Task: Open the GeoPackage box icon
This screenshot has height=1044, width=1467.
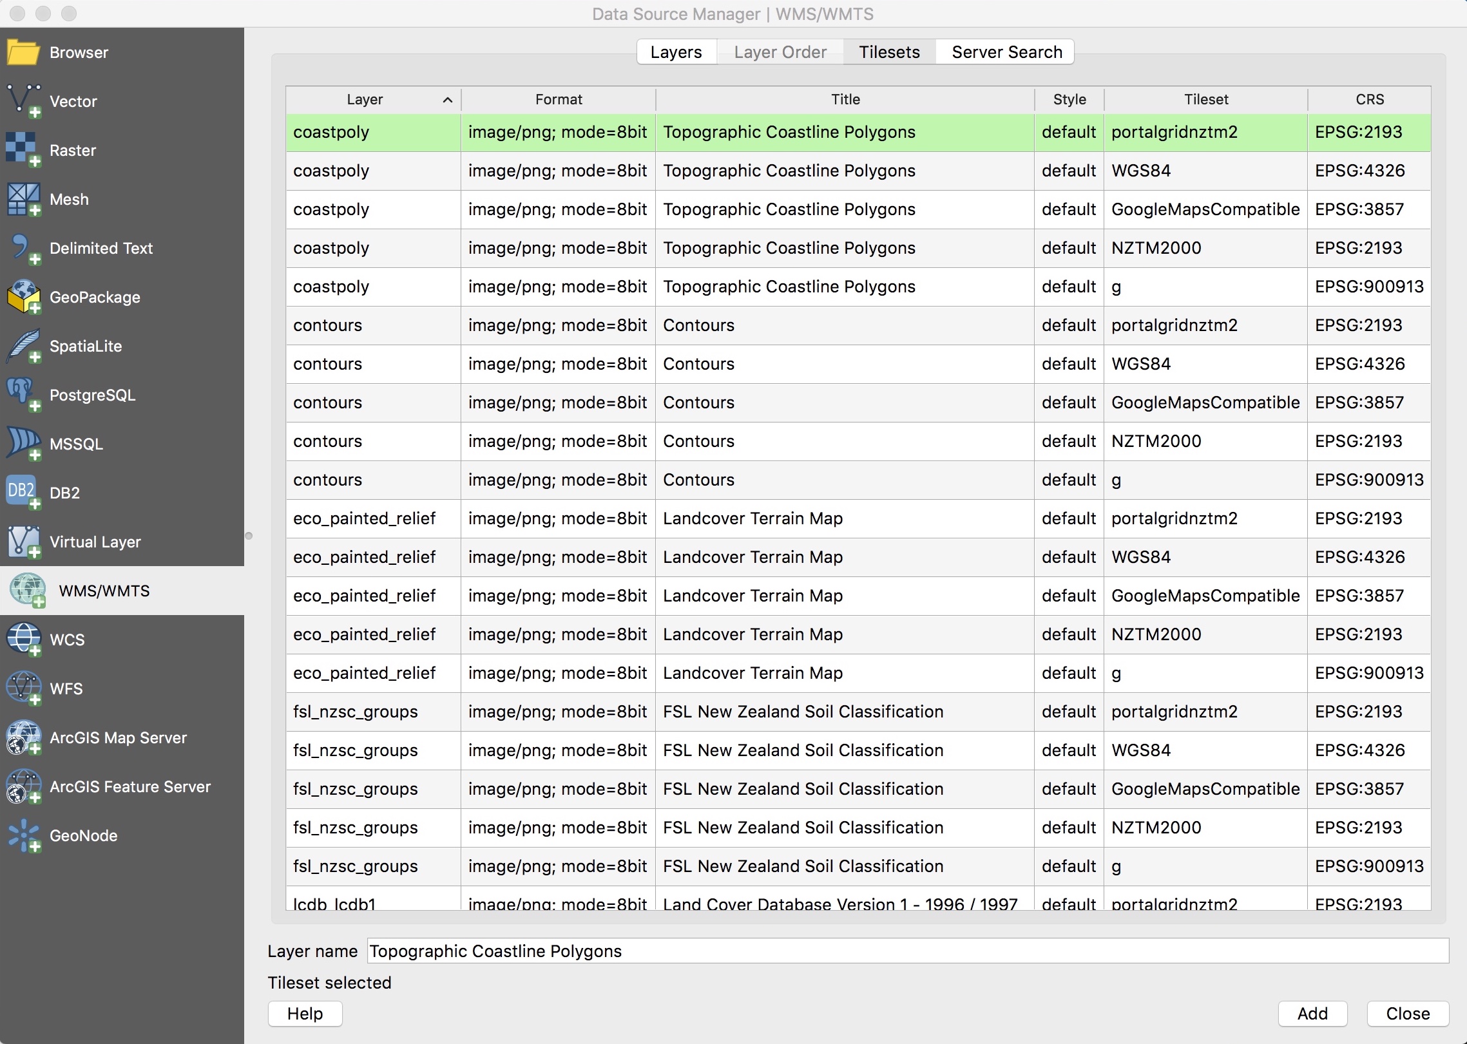Action: 23,297
